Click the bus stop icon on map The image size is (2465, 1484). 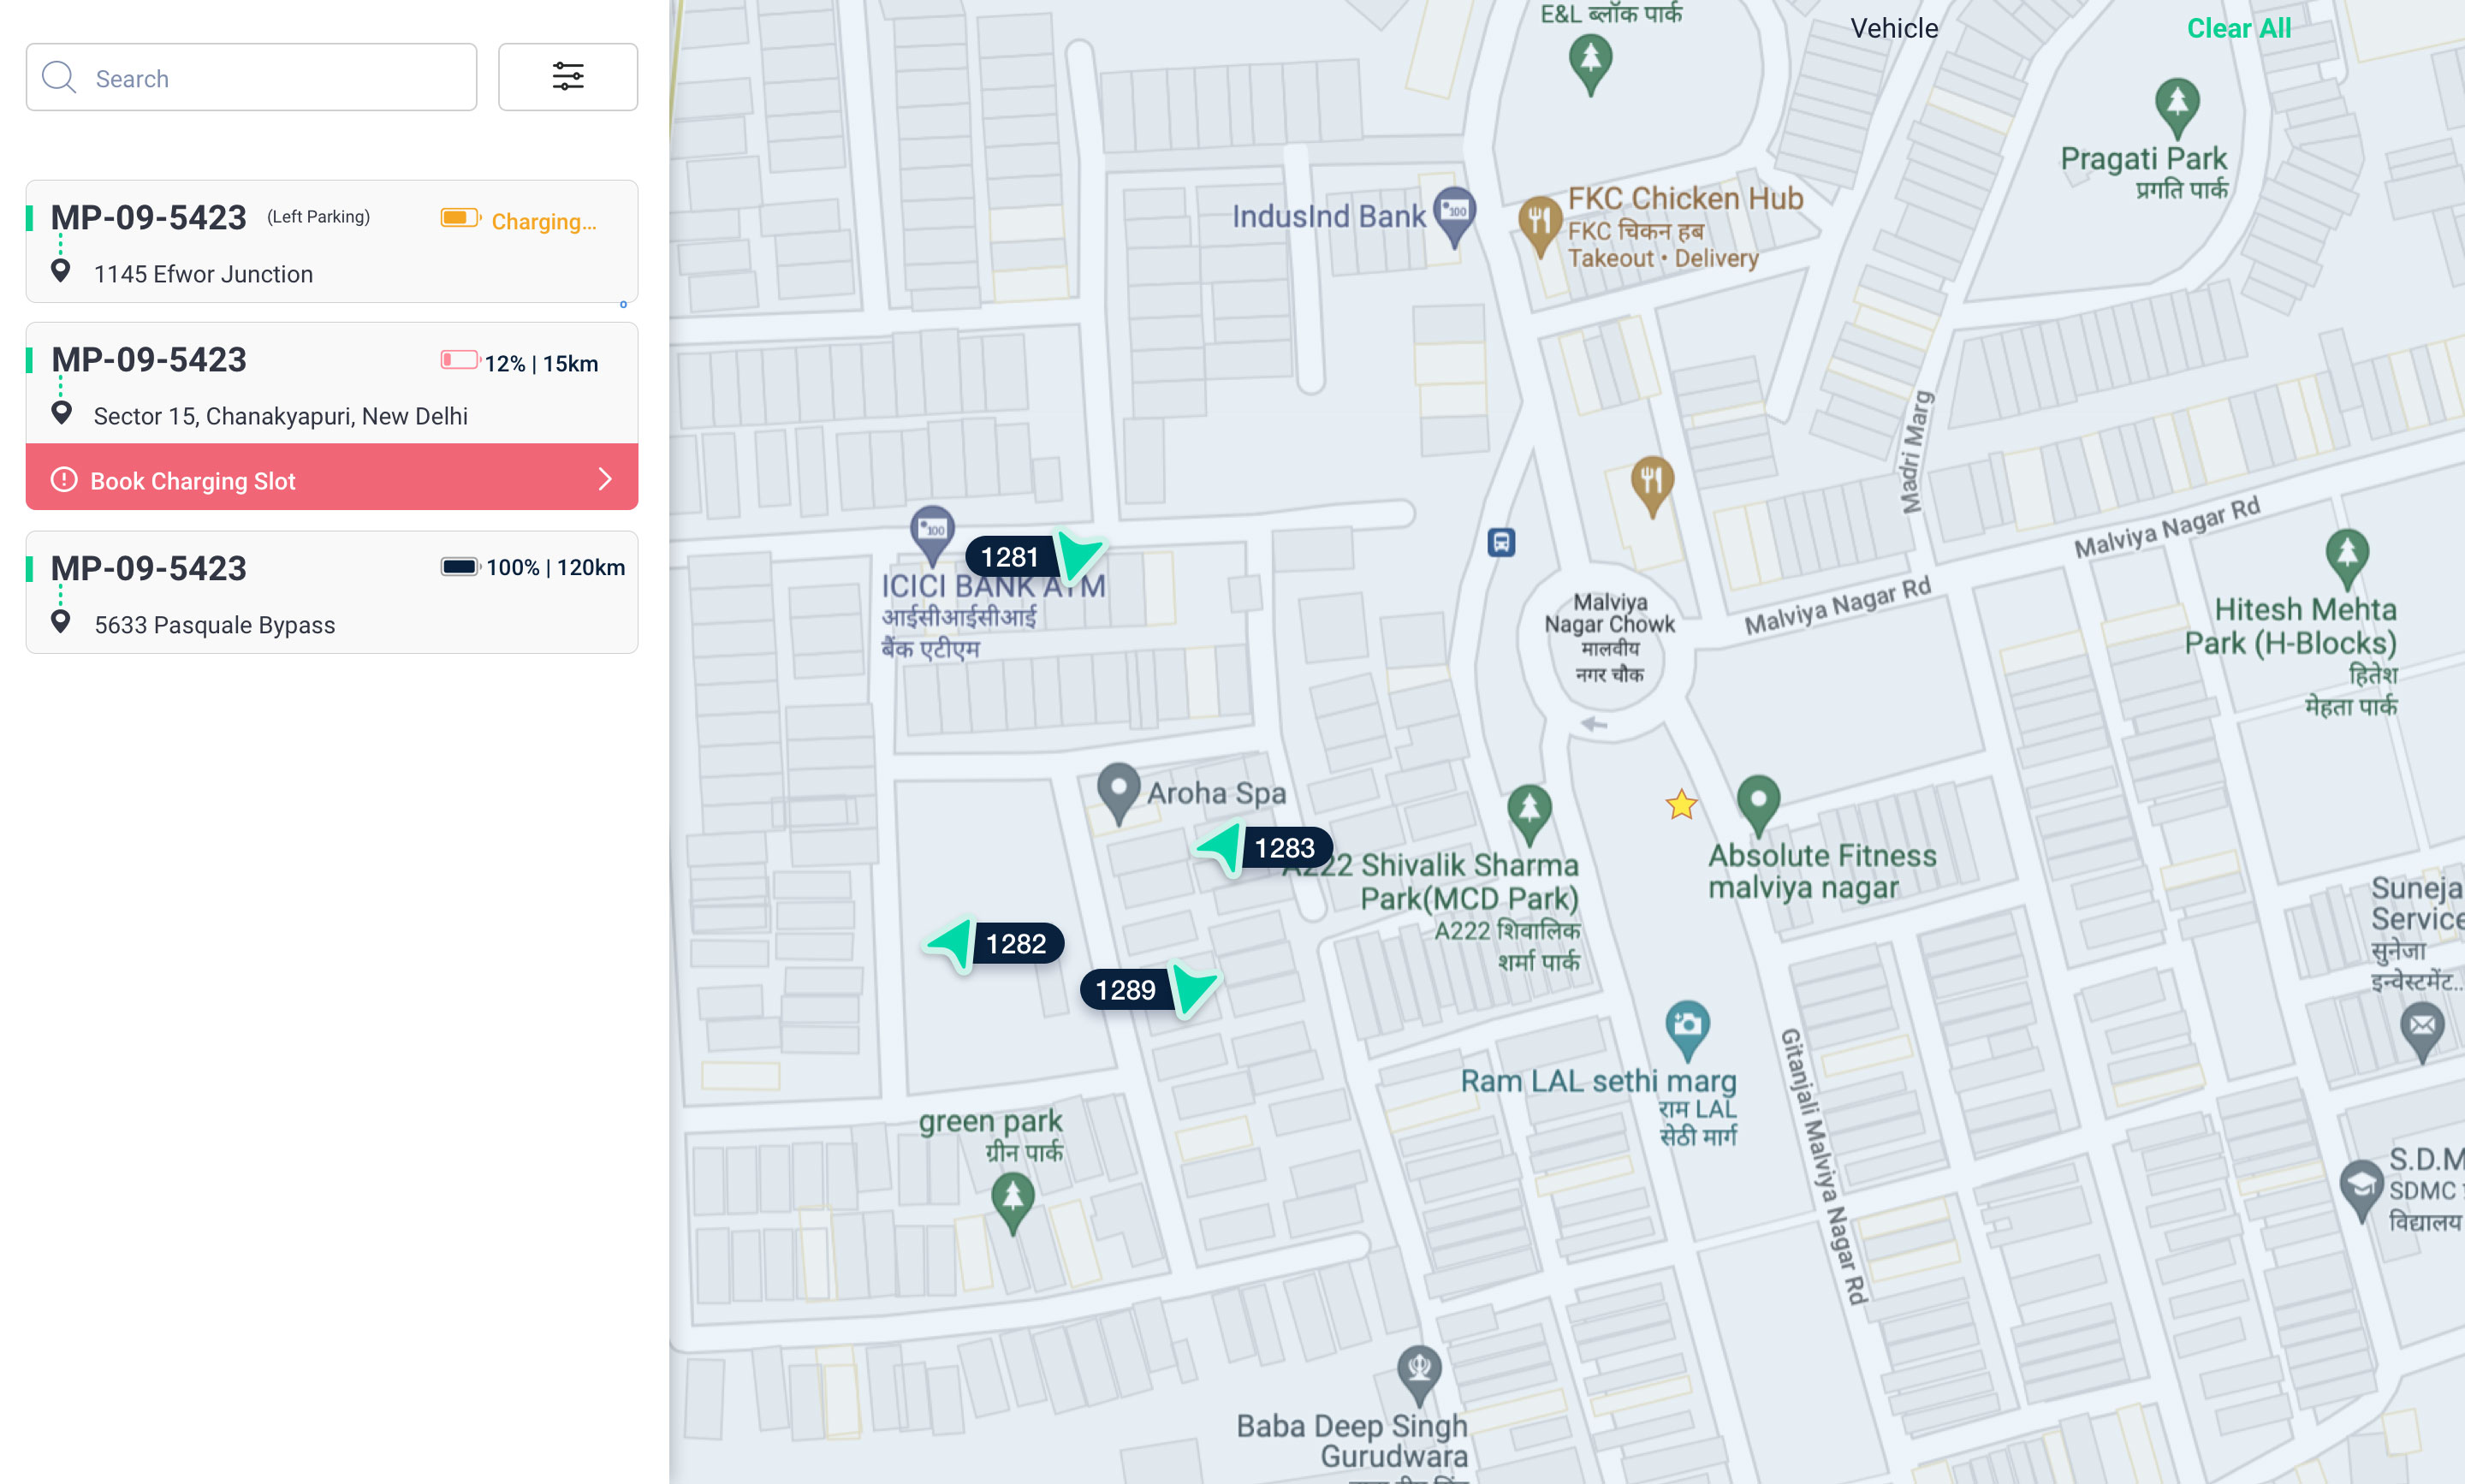[1500, 542]
